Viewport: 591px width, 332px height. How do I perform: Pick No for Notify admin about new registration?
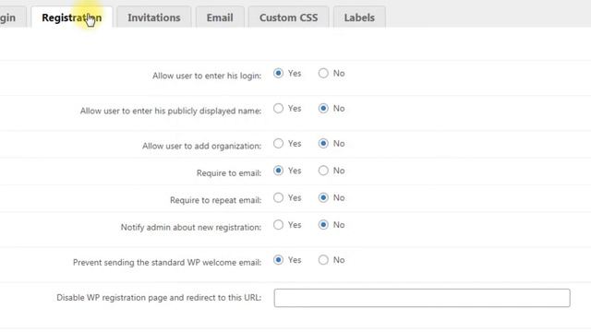(323, 225)
